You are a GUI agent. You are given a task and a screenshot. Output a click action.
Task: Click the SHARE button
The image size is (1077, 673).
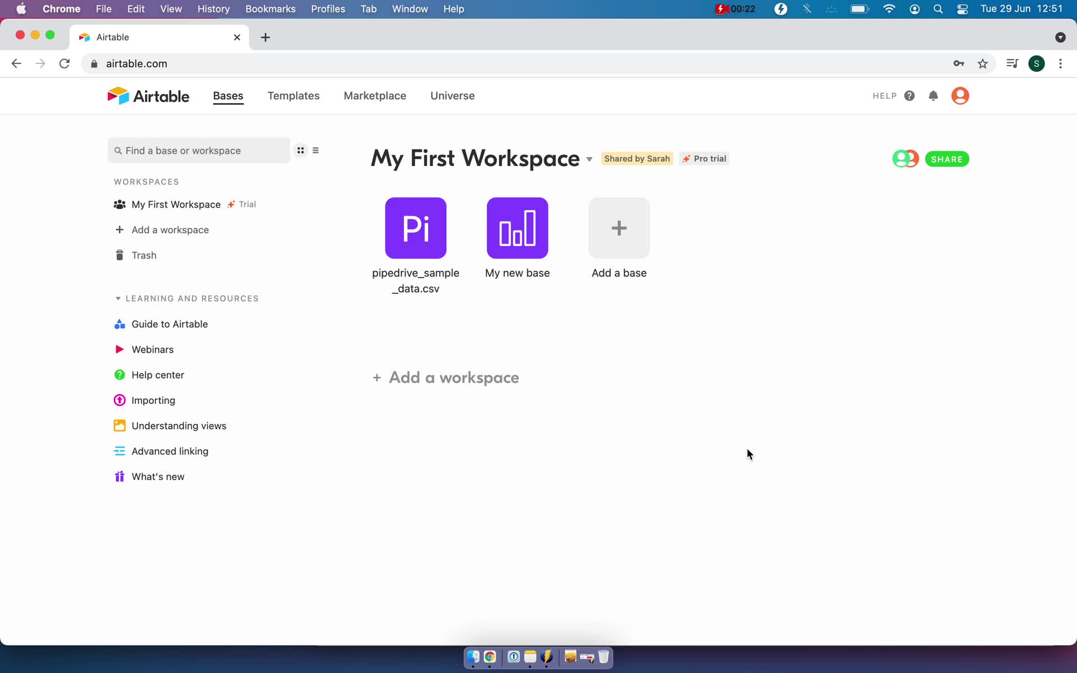pos(947,159)
